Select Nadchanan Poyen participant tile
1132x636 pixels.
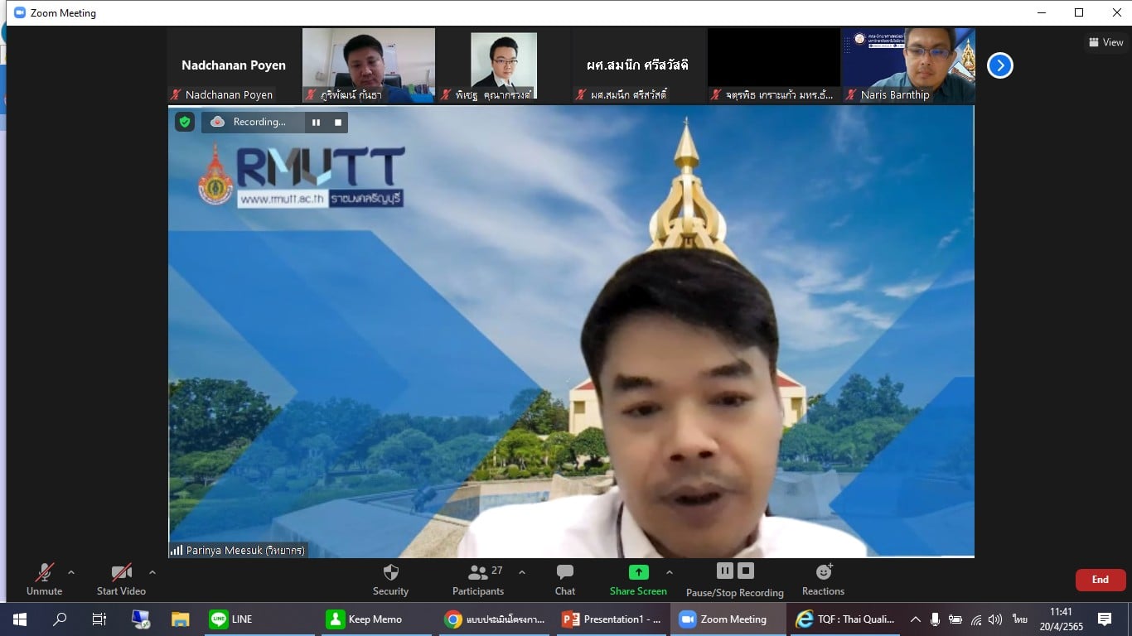pyautogui.click(x=234, y=65)
